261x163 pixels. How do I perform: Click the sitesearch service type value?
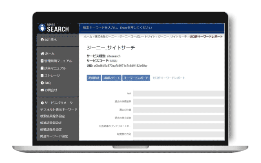pos(114,56)
